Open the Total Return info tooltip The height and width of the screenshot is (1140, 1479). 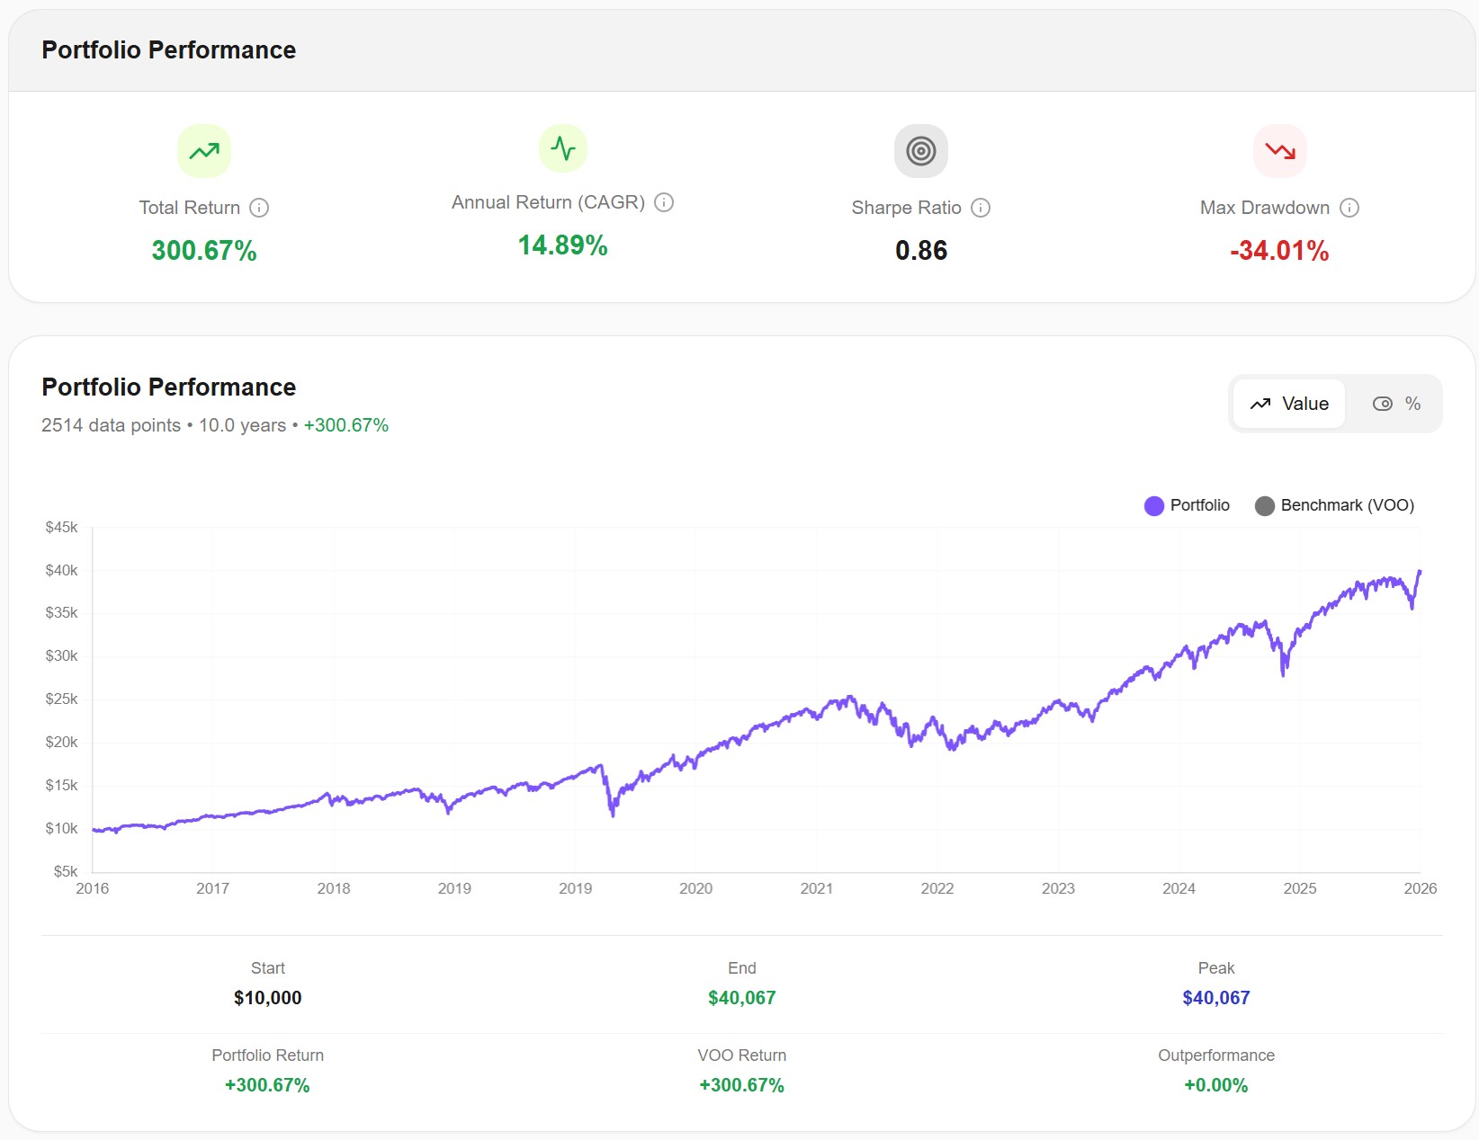coord(260,208)
